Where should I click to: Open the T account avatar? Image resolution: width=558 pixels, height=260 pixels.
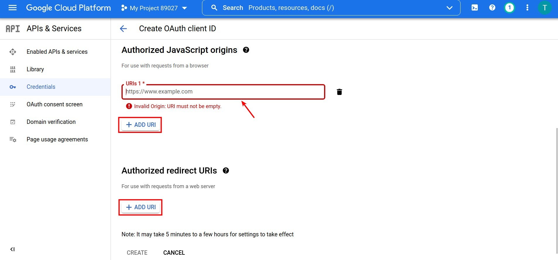point(545,8)
